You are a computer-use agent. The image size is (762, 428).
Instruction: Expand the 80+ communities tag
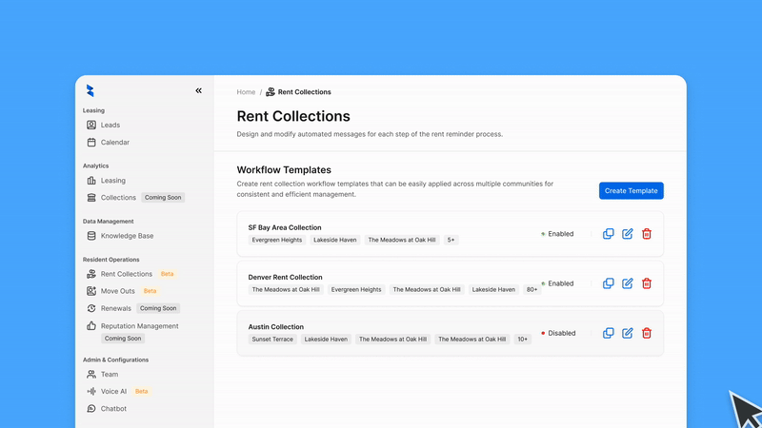[x=531, y=289]
